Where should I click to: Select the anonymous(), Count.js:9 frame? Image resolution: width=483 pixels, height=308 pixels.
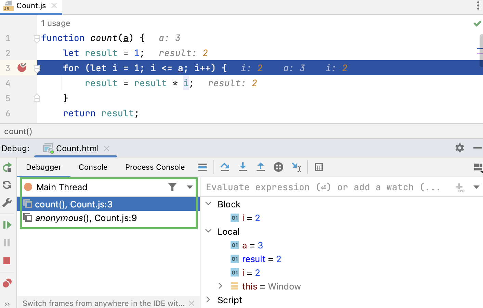tap(108, 218)
